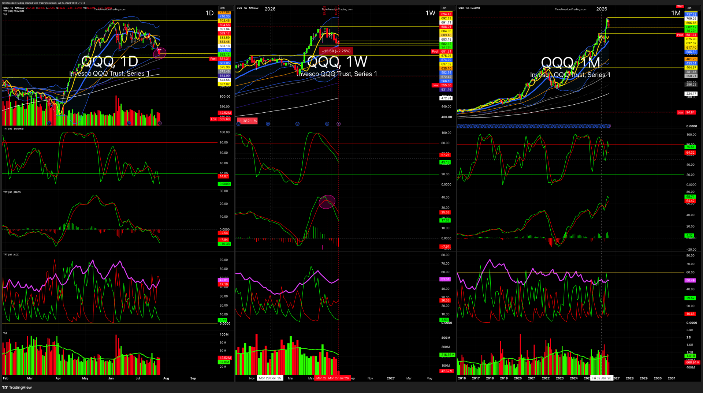Click the 'TFT | 02 | StochRSI' indicator legend
The height and width of the screenshot is (393, 703).
[13, 129]
